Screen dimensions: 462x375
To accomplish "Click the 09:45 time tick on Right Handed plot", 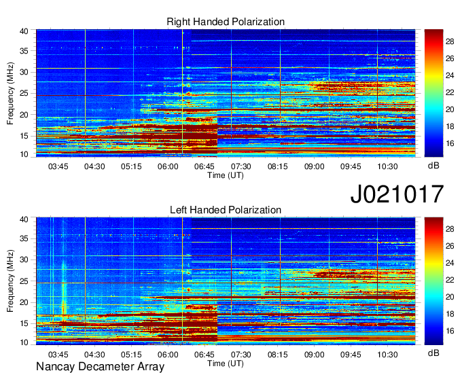I will pos(351,166).
